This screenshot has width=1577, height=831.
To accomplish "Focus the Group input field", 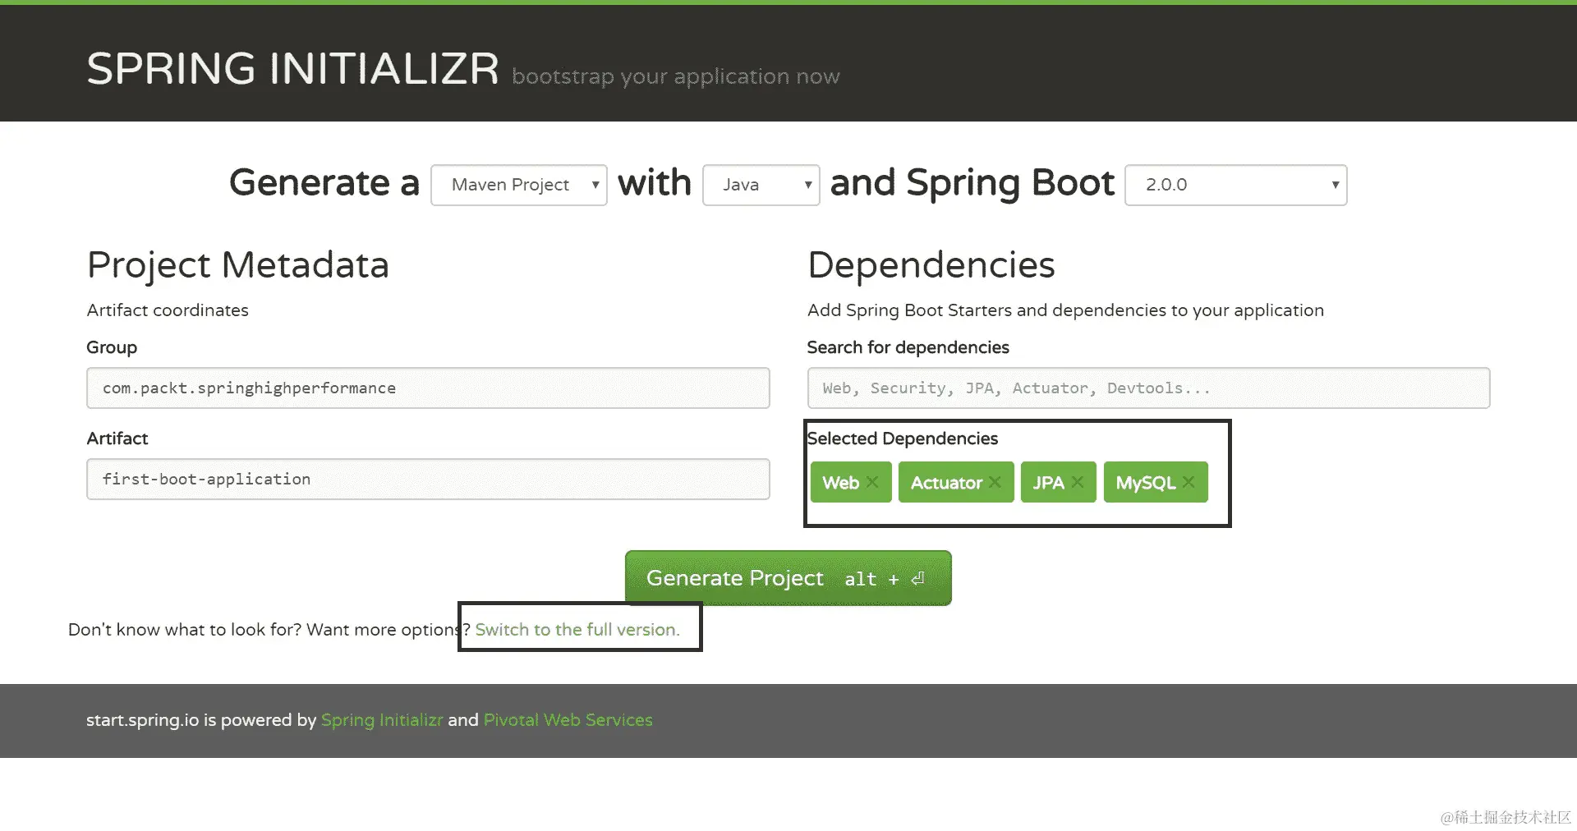I will [x=428, y=388].
